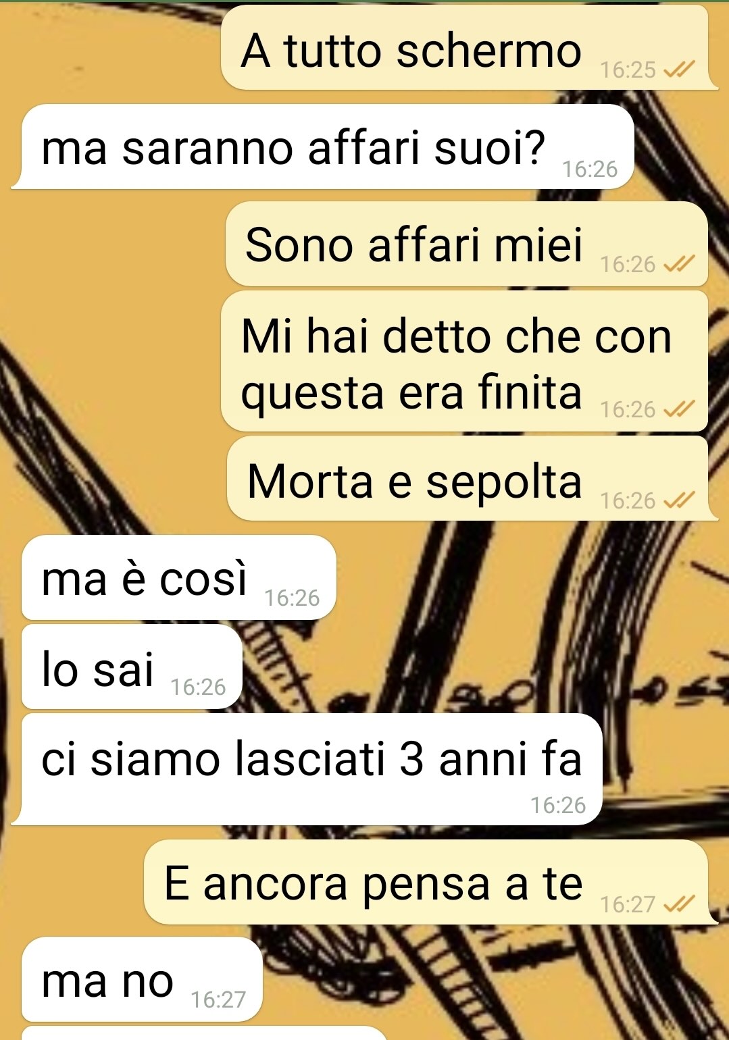Select the 'ma è così' message bubble
The width and height of the screenshot is (729, 1040).
click(x=179, y=577)
